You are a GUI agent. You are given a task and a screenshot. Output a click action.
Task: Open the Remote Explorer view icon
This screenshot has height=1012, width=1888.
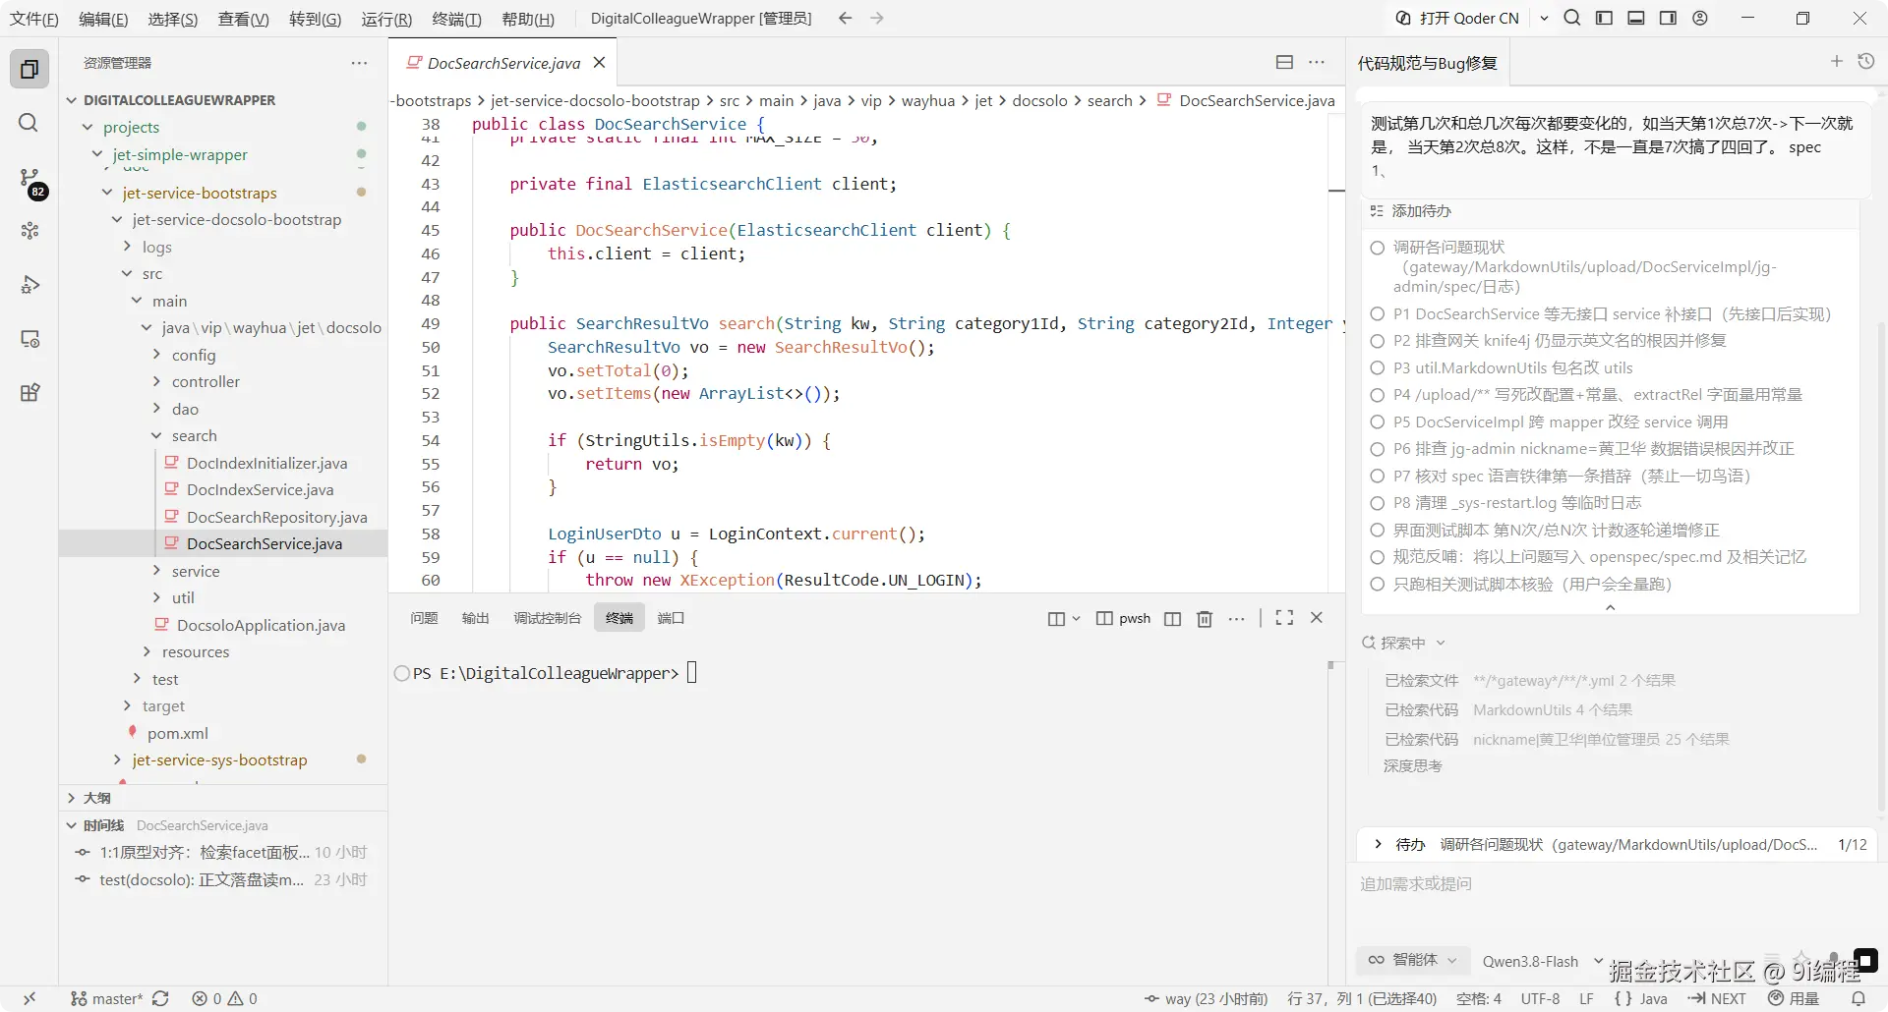coord(29,339)
